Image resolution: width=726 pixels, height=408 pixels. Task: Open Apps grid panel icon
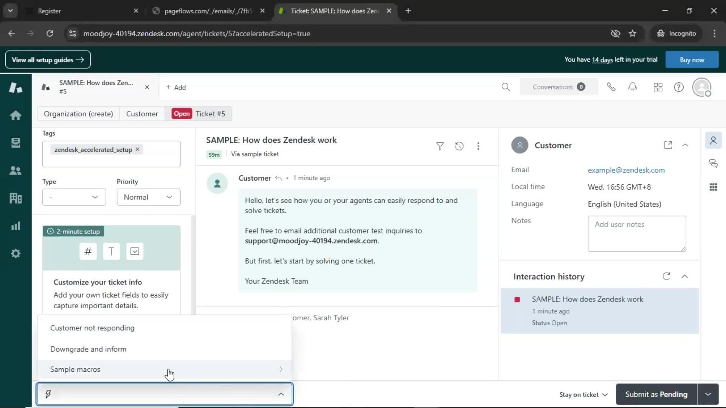click(714, 187)
